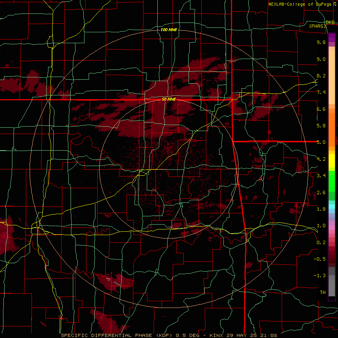Click the -1.3 value on color scale
This screenshot has height=338, width=338.
[x=320, y=276]
